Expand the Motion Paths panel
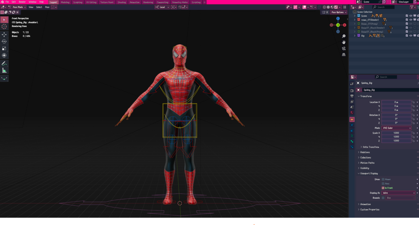 point(367,163)
